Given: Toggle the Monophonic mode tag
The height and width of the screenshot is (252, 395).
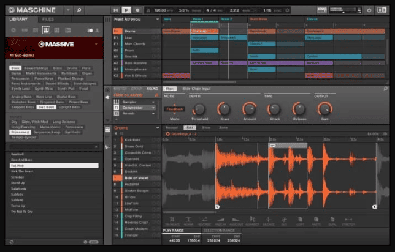Looking at the screenshot, I should [x=50, y=127].
